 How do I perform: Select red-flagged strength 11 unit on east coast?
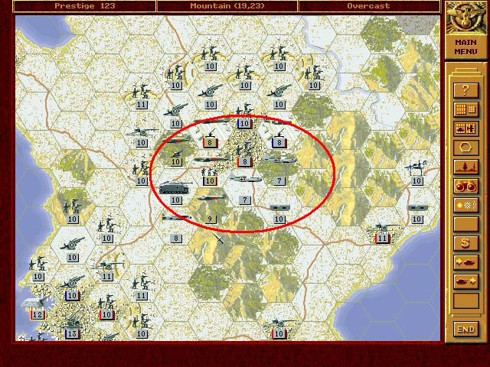pos(383,233)
